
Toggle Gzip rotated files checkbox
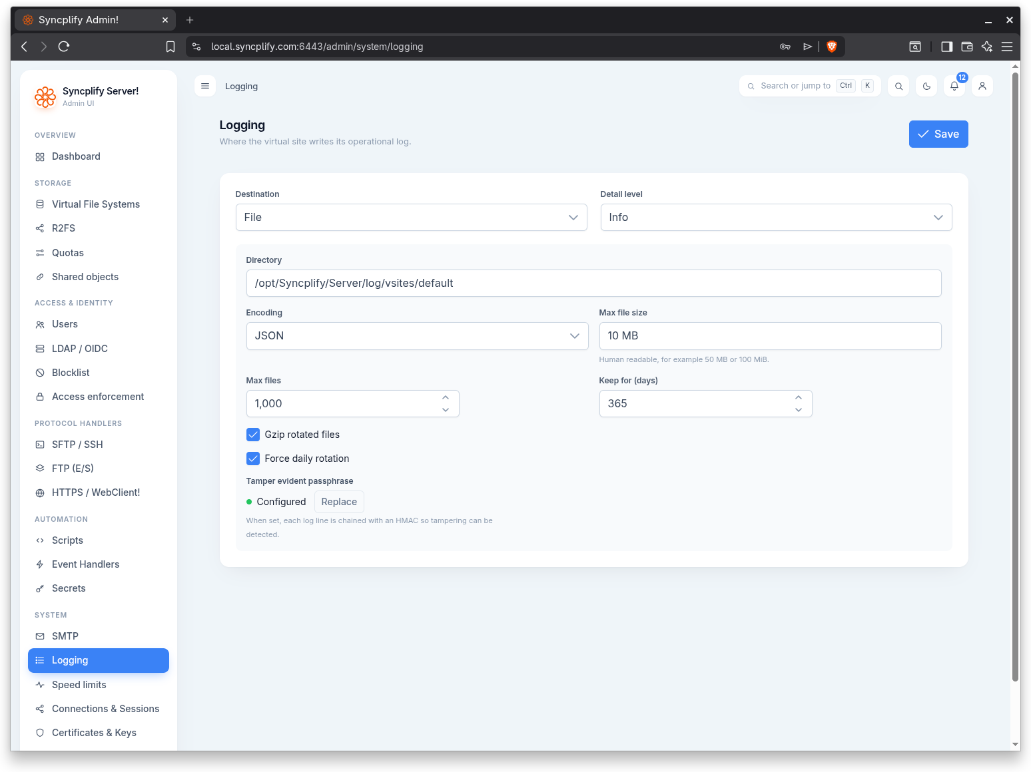pos(253,435)
